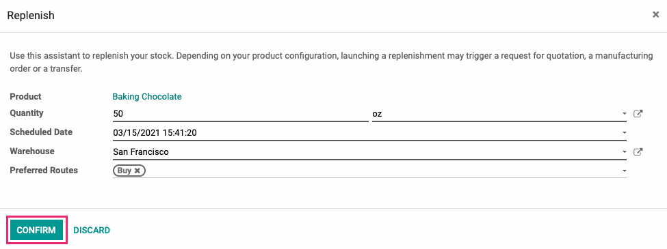Click the Preferred Routes field label
The width and height of the screenshot is (667, 249).
pos(44,170)
